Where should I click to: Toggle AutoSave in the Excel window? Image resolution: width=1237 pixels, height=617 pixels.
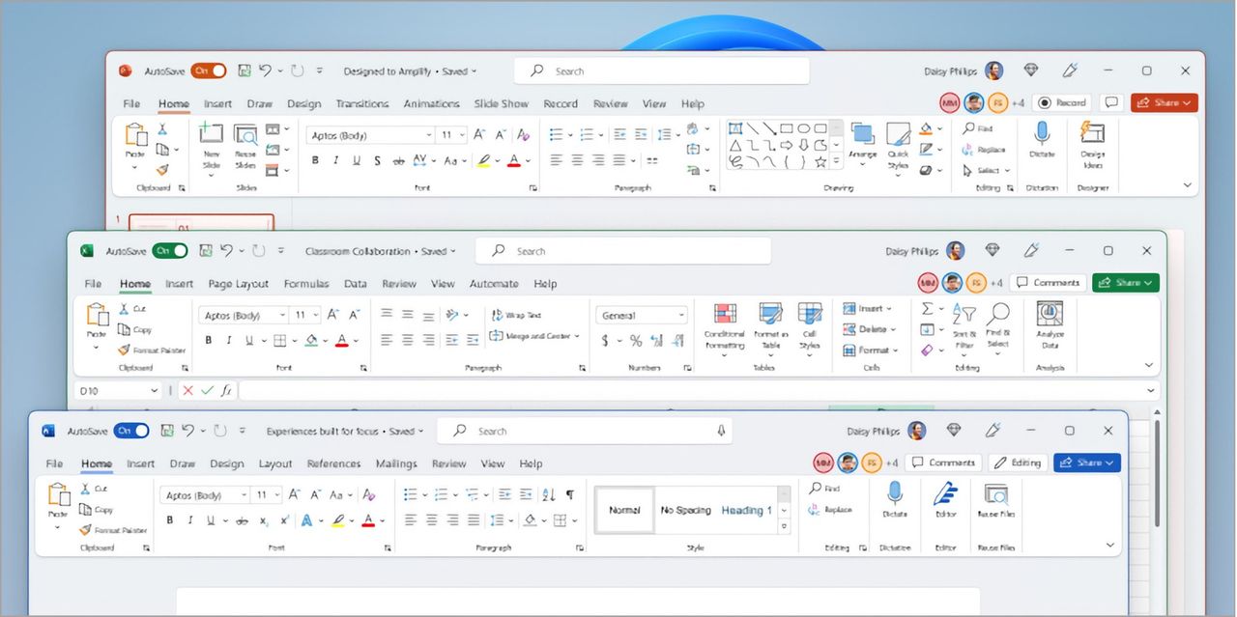point(170,250)
